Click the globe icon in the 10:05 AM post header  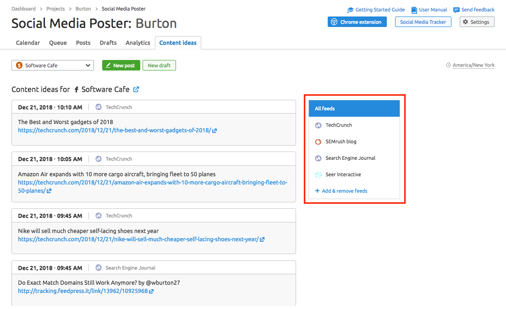99,159
